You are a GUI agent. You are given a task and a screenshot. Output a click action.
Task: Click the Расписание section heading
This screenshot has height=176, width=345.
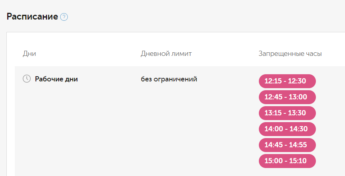pos(32,17)
